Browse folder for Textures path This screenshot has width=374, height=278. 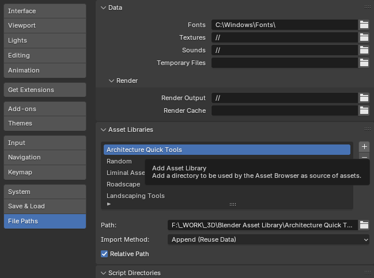click(364, 37)
